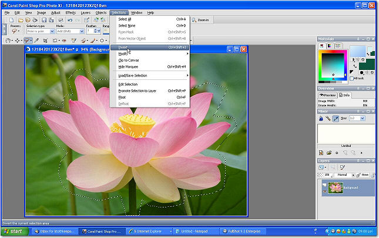Open the Effects menu
Viewport: 379px width, 238px height.
click(x=71, y=12)
